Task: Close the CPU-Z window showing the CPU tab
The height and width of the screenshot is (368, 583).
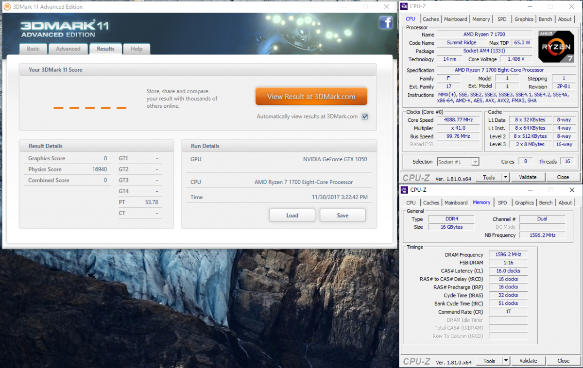Action: click(x=571, y=6)
